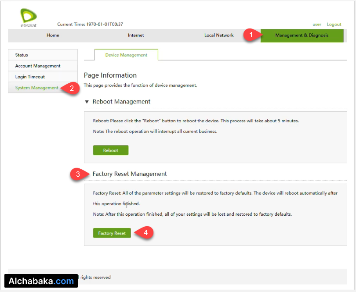Open the Management & Diagnosis tab
The image size is (356, 292).
tap(302, 36)
